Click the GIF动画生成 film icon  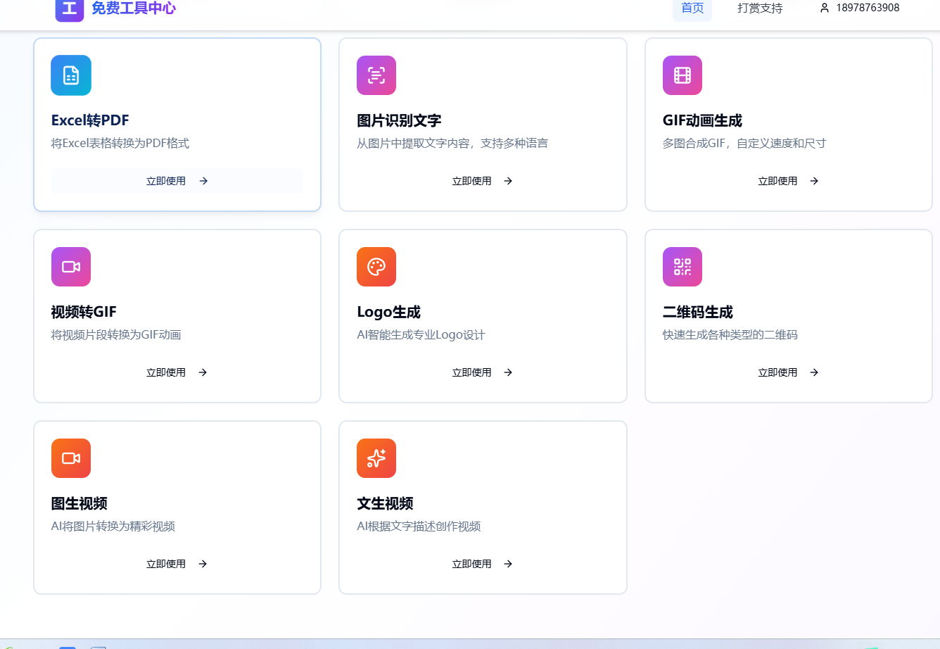tap(682, 75)
